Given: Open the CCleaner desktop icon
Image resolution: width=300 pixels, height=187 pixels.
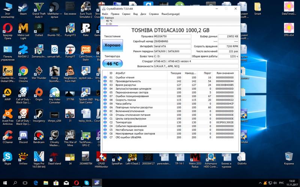Looking at the screenshot, I should pyautogui.click(x=7, y=137).
